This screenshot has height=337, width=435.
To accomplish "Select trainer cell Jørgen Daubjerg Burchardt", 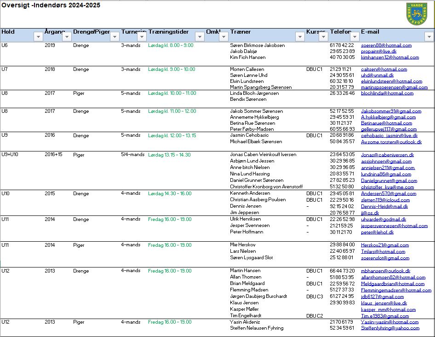I will [258, 296].
